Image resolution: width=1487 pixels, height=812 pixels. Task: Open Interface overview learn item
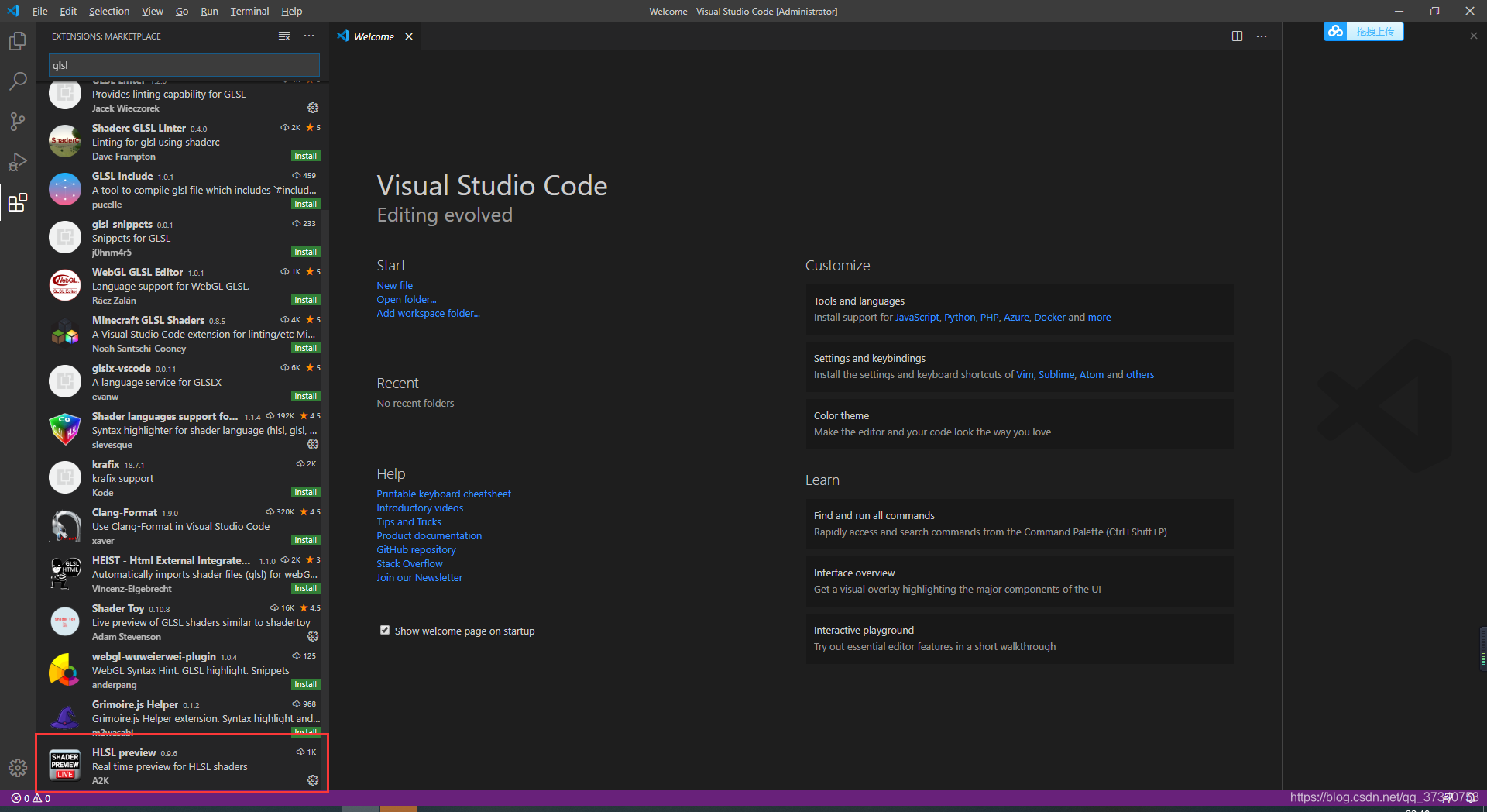click(1019, 581)
